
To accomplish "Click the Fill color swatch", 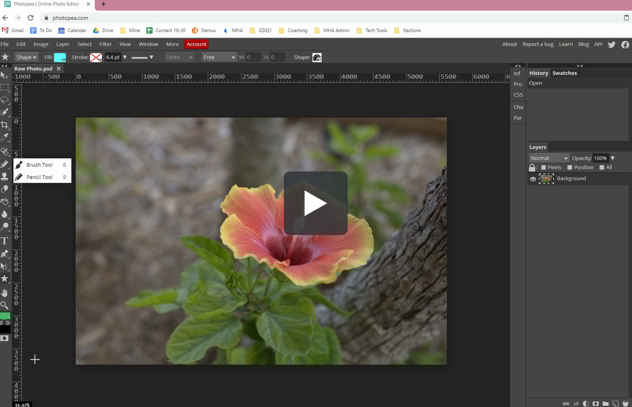I will (x=59, y=57).
